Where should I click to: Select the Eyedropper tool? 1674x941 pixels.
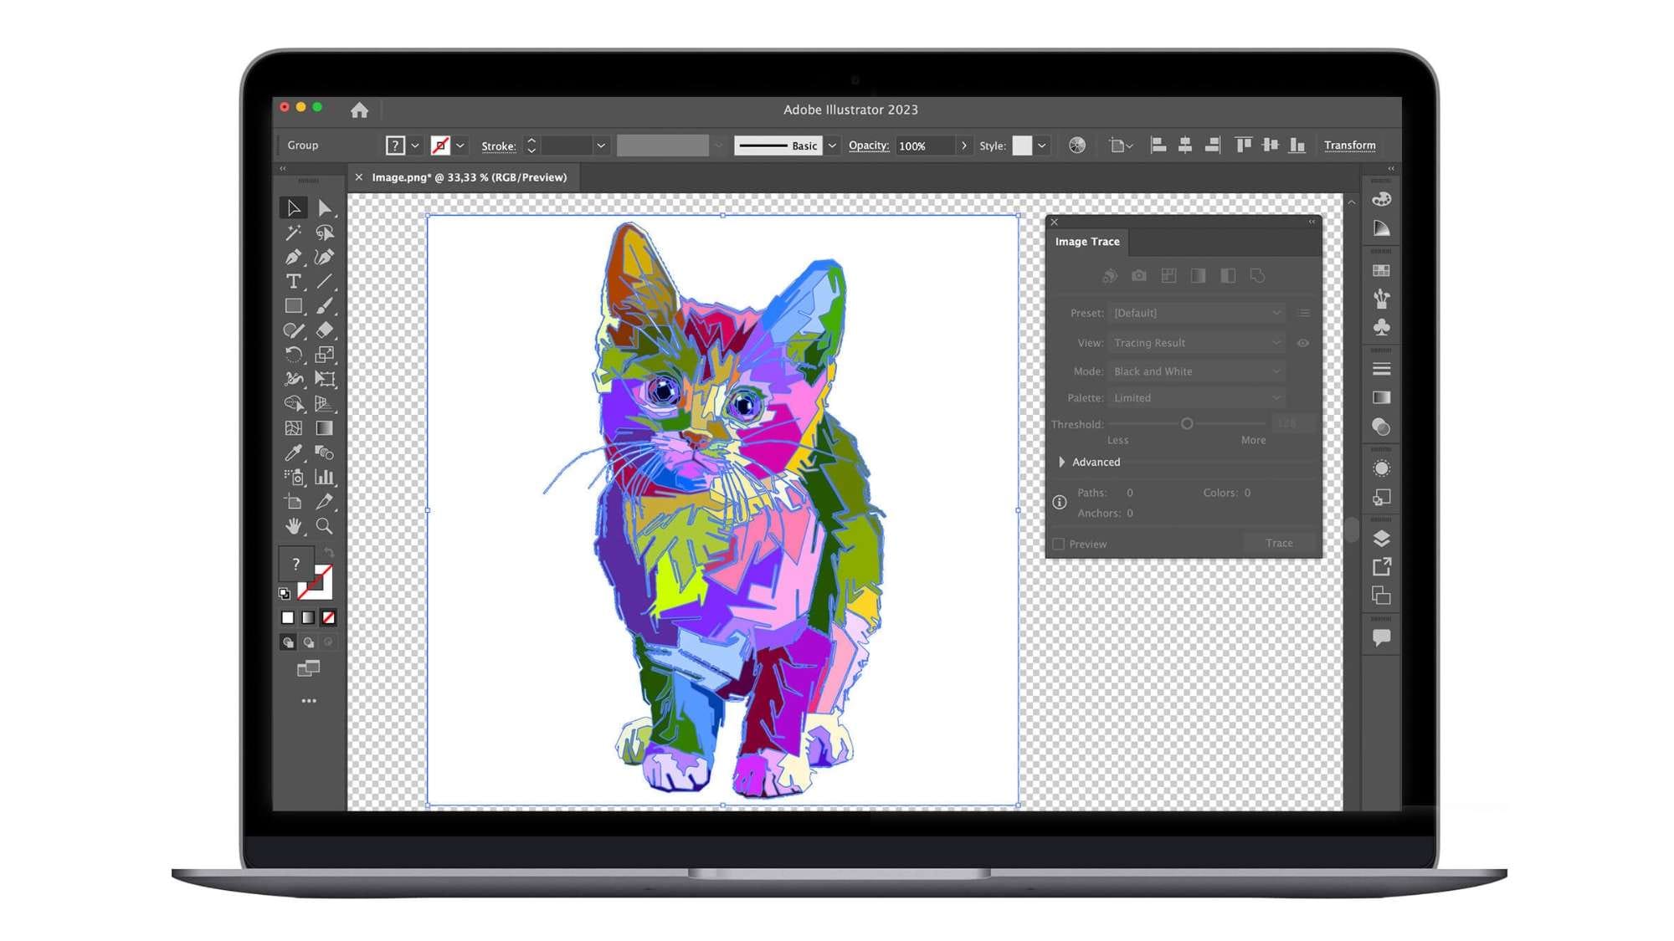293,453
